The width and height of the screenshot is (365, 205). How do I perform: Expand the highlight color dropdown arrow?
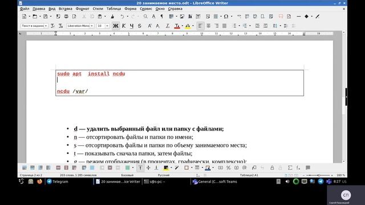193,26
